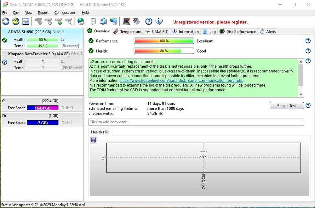Click the save floppy icon above health graph
The height and width of the screenshot is (208, 315).
click(x=94, y=140)
